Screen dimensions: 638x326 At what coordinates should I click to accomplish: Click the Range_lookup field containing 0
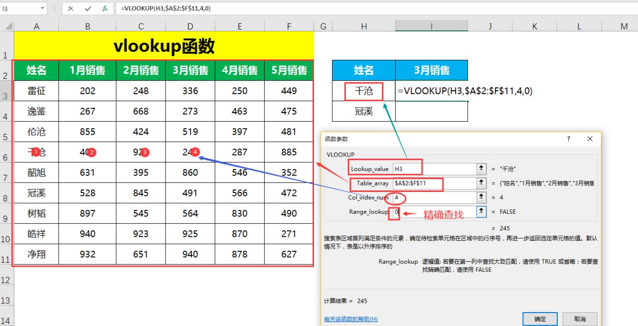[435, 212]
